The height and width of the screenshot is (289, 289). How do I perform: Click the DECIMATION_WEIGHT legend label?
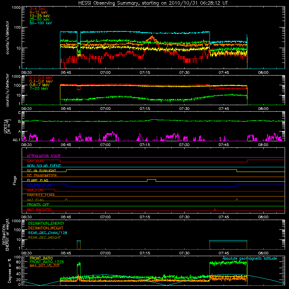point(46,228)
